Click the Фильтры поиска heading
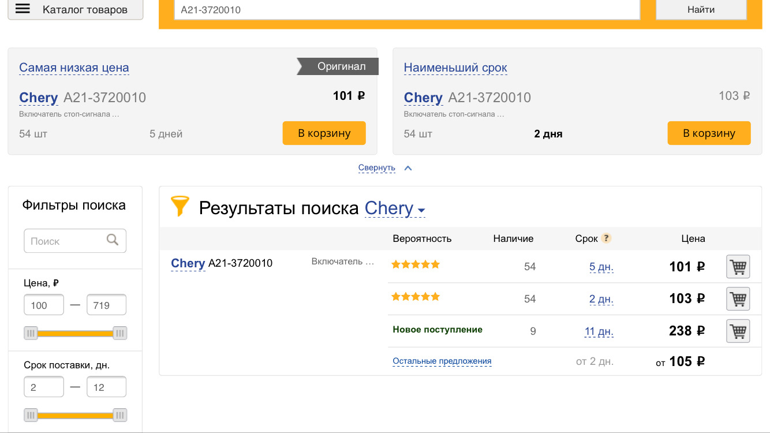Viewport: 770px width, 433px height. pos(74,205)
